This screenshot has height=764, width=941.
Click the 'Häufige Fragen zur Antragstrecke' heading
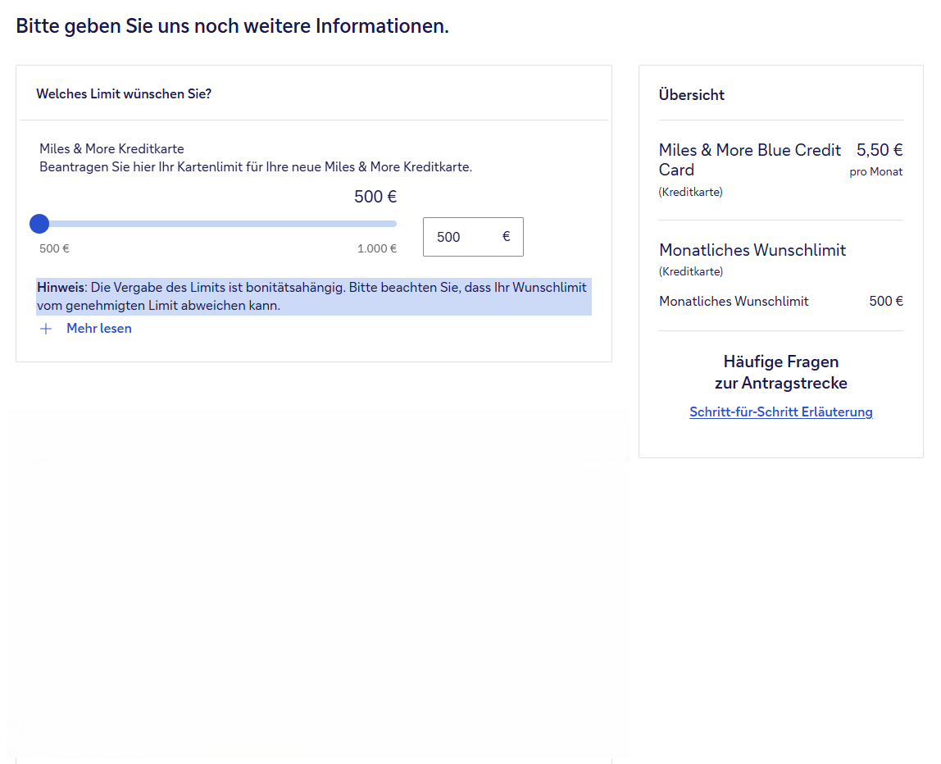(x=780, y=372)
